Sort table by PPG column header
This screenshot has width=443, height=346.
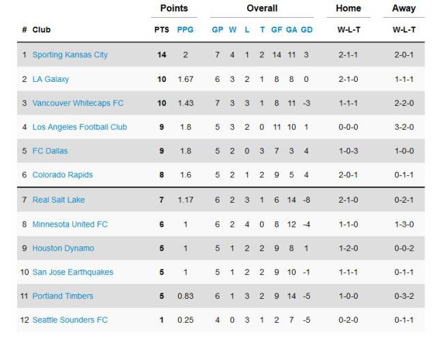(x=186, y=29)
